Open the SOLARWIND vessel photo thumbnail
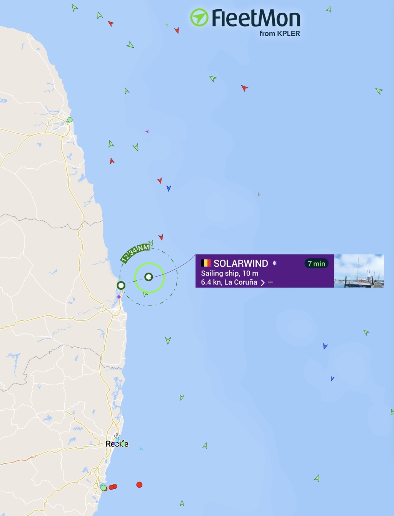The height and width of the screenshot is (516, 394). tap(359, 271)
